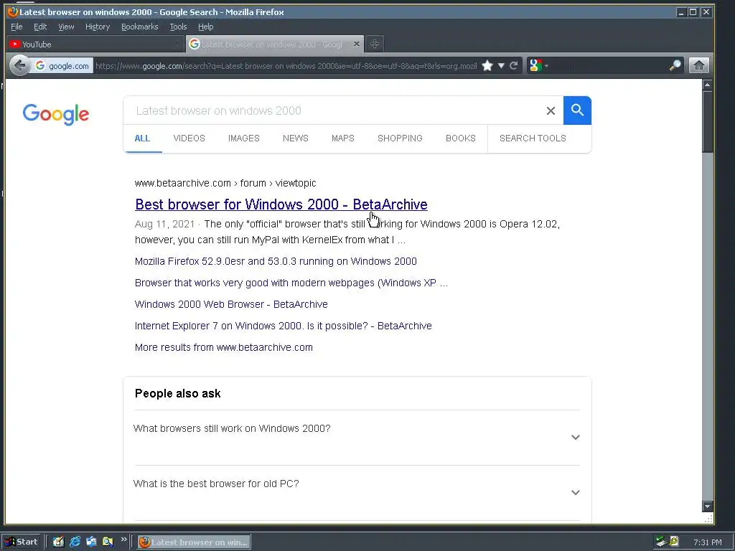Viewport: 735px width, 551px height.
Task: Click the scrollbar up arrow
Action: click(707, 85)
